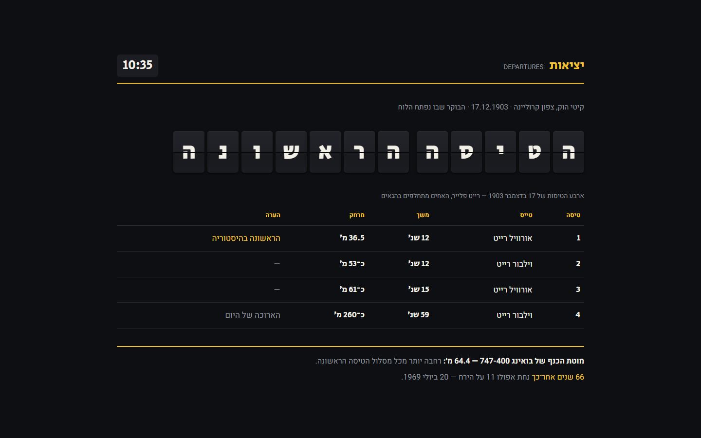Click the ט flap tile

pyautogui.click(x=535, y=152)
